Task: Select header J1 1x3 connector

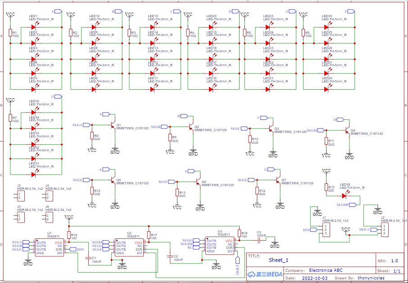Action: coord(326,230)
